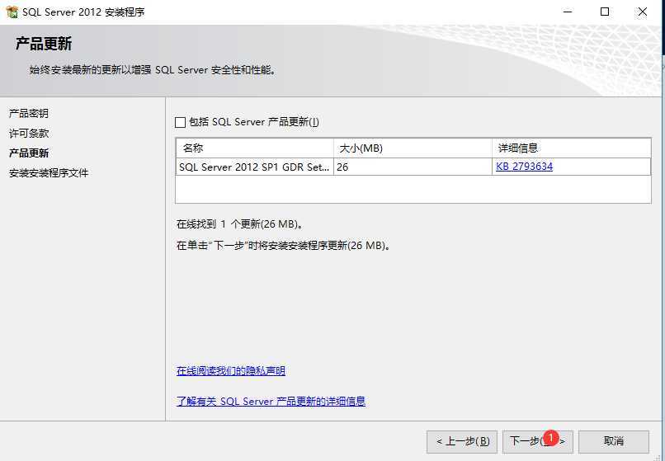
Task: Select 安装安装程序文件 step in sidebar
Action: pos(49,173)
